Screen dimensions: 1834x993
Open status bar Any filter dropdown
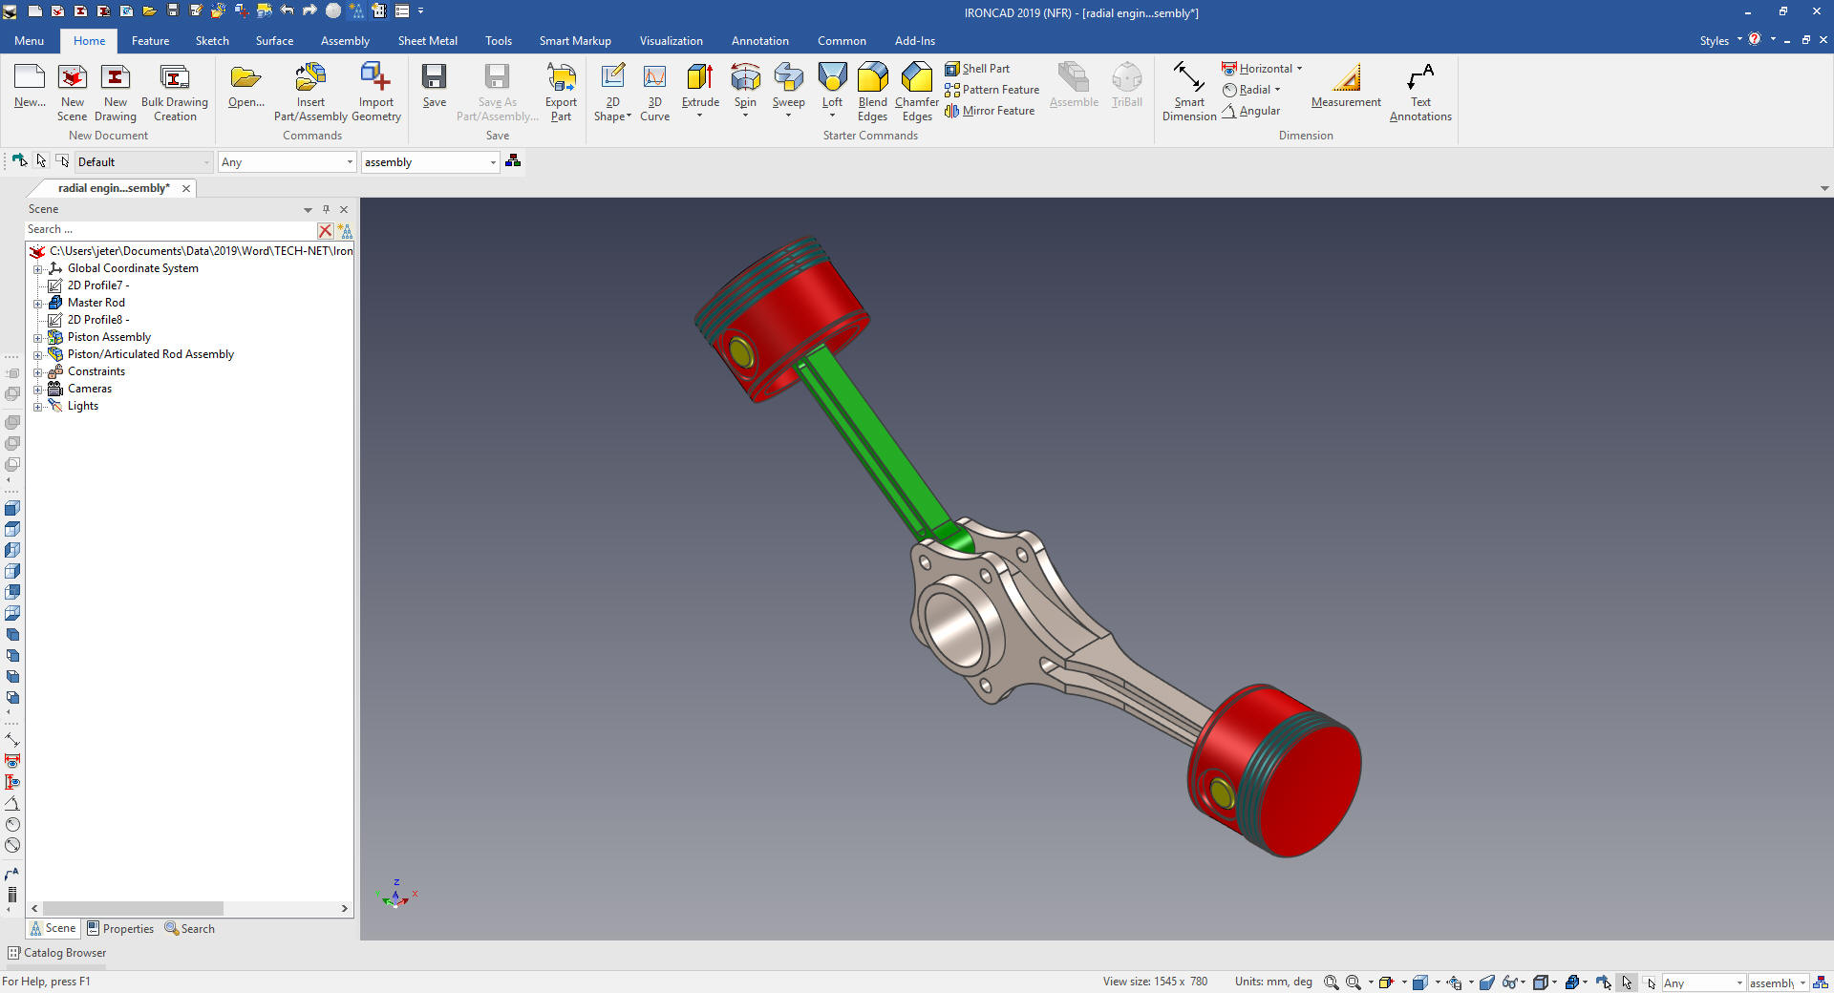[1739, 983]
